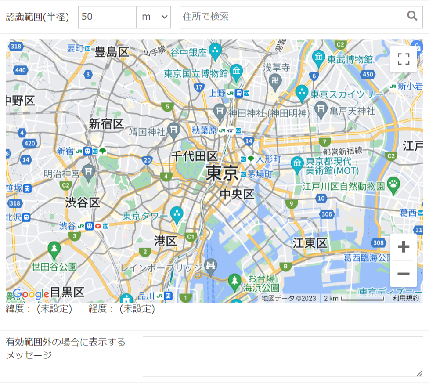
Task: Click the 都営新宿線 railway label
Action: (342, 151)
